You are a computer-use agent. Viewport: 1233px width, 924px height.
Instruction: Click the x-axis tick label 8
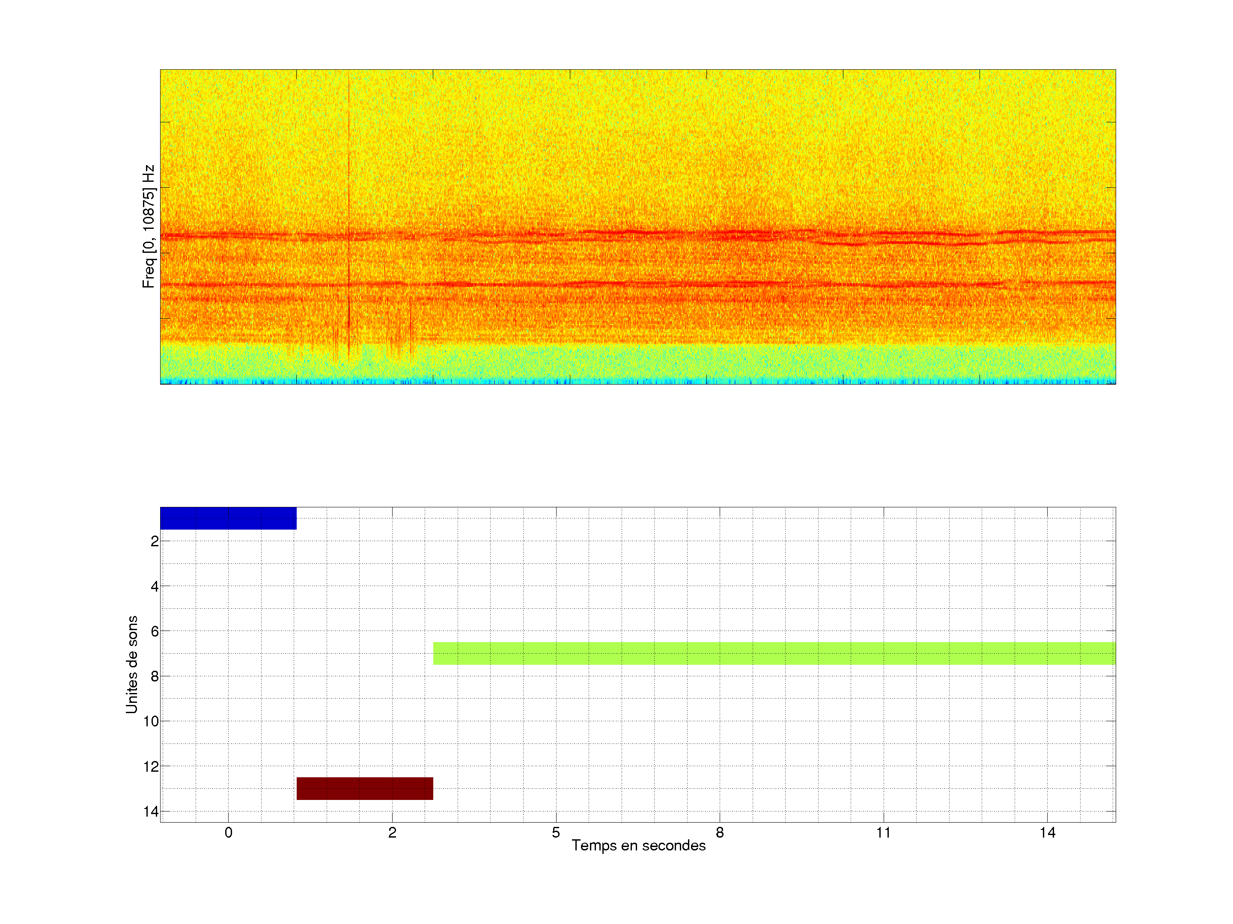coord(720,832)
